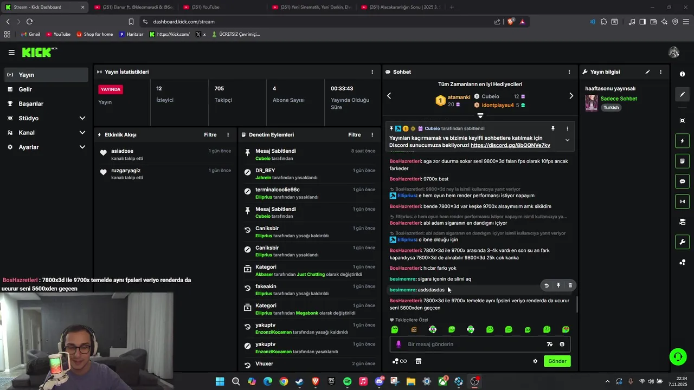Click the Kick logo
694x390 pixels.
tap(39, 53)
